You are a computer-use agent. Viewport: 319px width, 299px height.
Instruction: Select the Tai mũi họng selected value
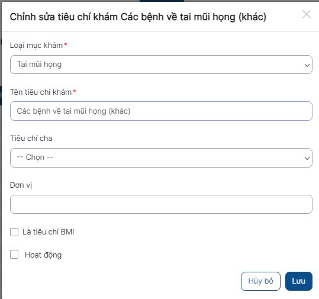click(39, 65)
